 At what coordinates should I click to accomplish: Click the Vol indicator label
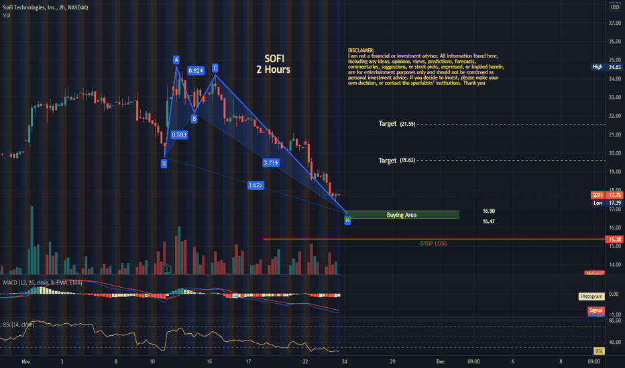coord(7,15)
